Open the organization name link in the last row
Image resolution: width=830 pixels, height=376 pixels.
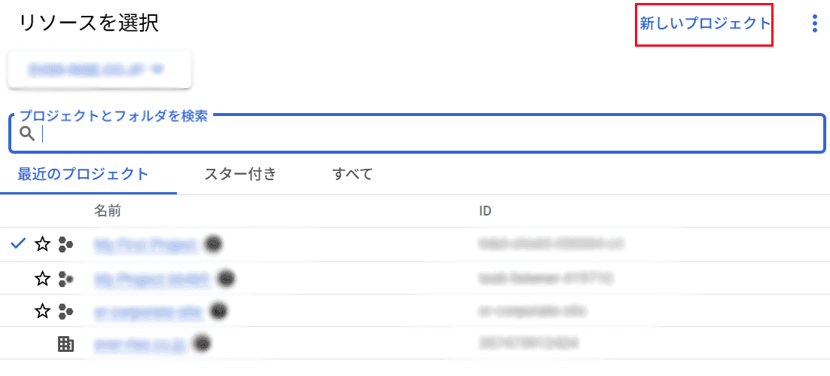click(x=140, y=345)
